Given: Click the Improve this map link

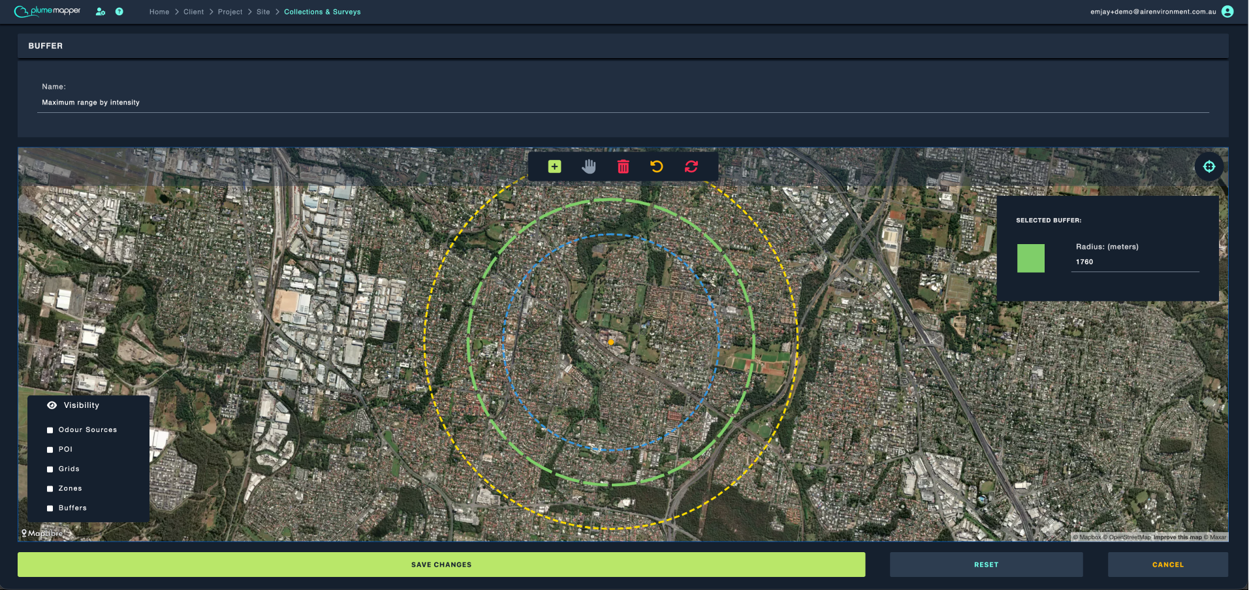Looking at the screenshot, I should click(1177, 537).
